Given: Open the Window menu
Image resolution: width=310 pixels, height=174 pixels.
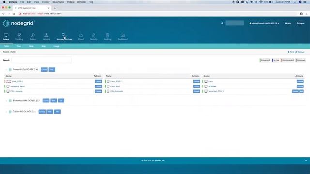Looking at the screenshot, I should click(81, 2).
